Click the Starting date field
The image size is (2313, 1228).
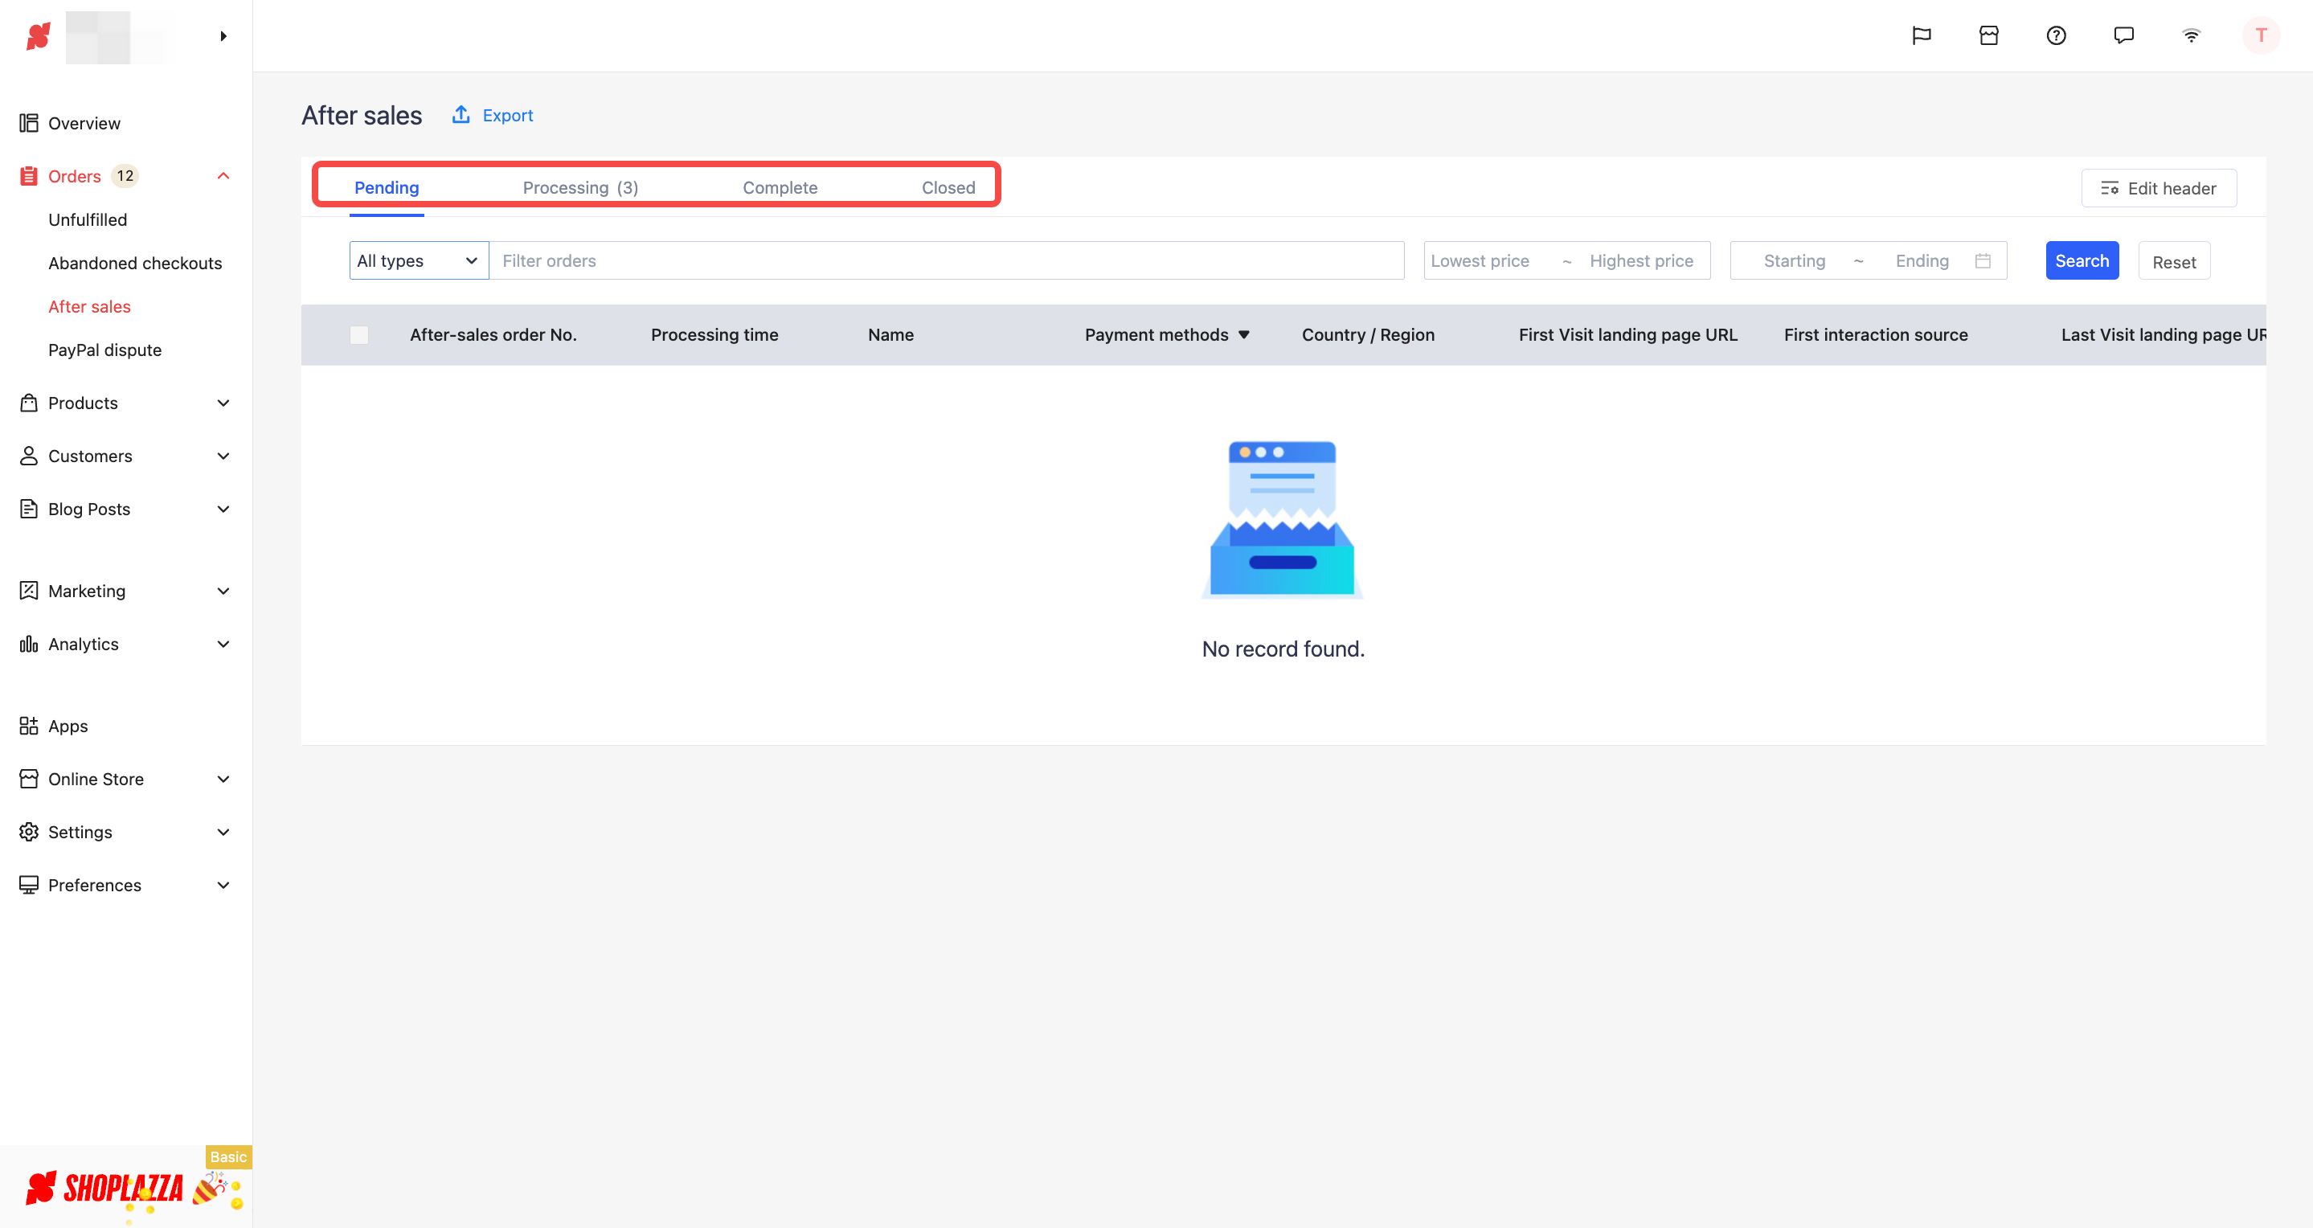coord(1794,260)
